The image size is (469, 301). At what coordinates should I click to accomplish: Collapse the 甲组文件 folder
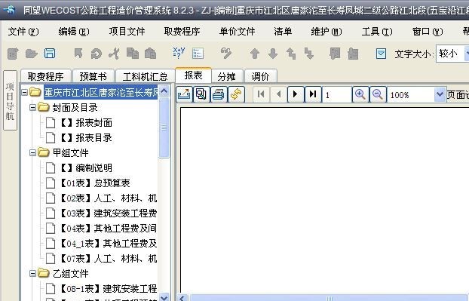pyautogui.click(x=32, y=153)
